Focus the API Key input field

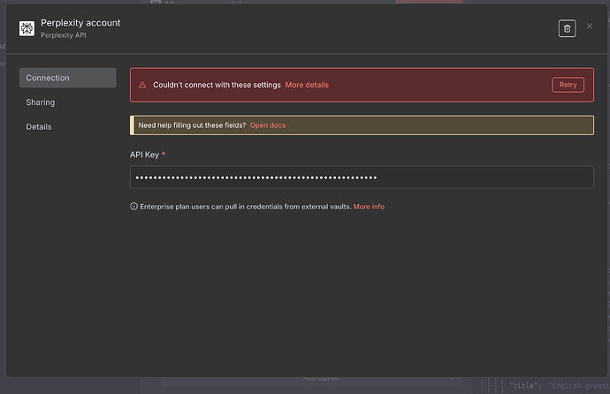tap(362, 178)
